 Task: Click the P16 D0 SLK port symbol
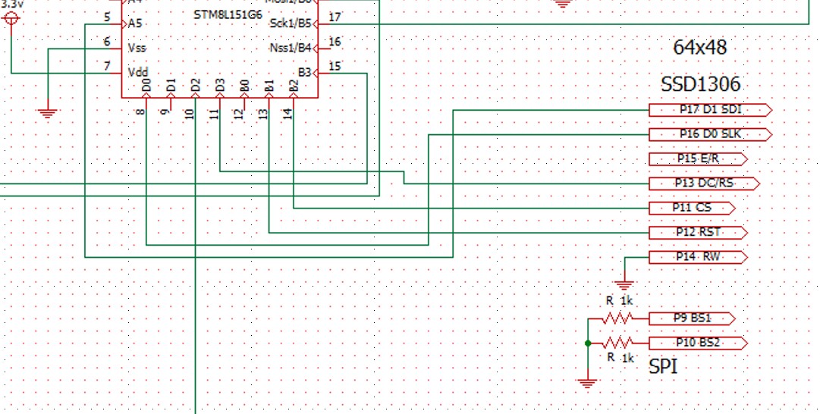(710, 134)
